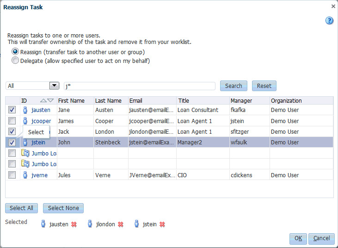Sort ID column ascending
338x248 pixels.
(x=43, y=100)
